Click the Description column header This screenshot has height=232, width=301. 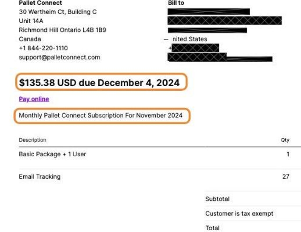[32, 140]
